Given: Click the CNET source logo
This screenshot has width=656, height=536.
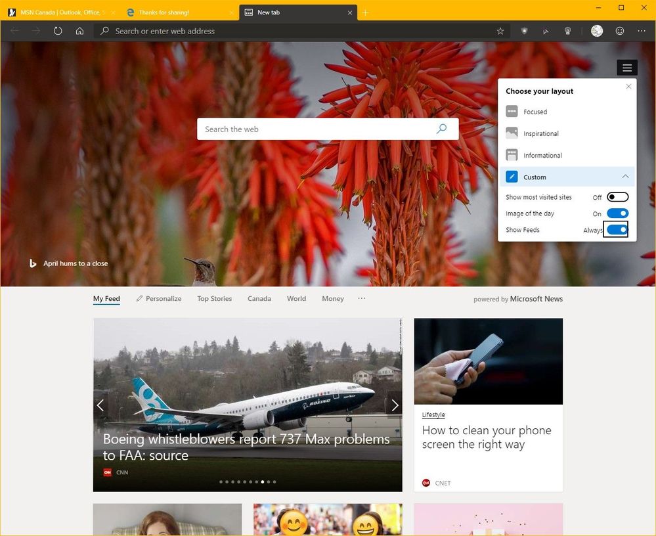Looking at the screenshot, I should pyautogui.click(x=426, y=483).
